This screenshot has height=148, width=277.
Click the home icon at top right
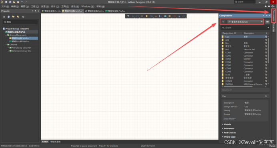coord(265,6)
